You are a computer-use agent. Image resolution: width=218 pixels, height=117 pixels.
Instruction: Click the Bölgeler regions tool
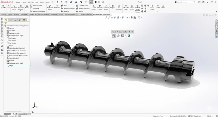click(x=113, y=7)
